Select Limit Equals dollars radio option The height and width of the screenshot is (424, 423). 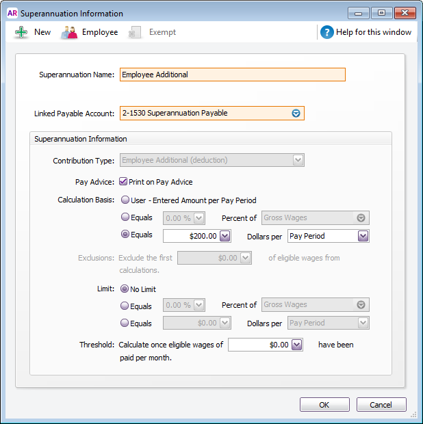click(125, 323)
